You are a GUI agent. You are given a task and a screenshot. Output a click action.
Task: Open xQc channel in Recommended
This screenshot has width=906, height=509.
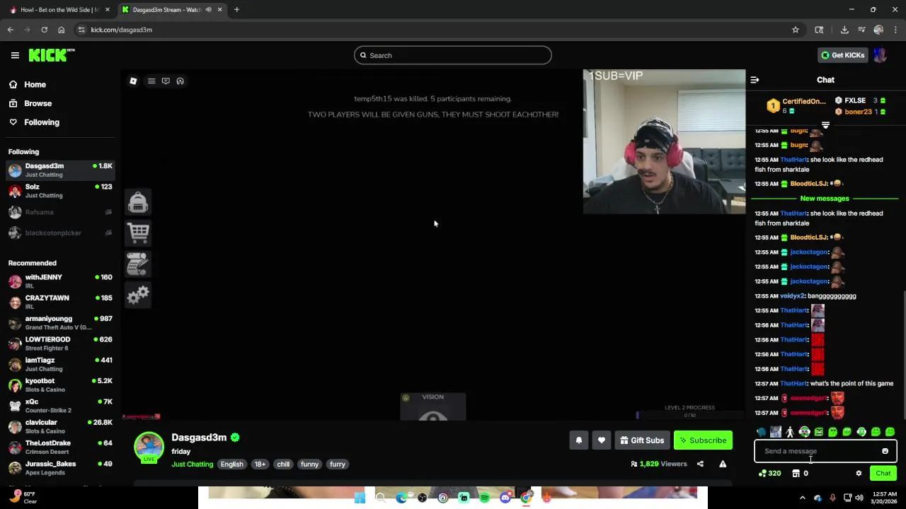coord(60,406)
